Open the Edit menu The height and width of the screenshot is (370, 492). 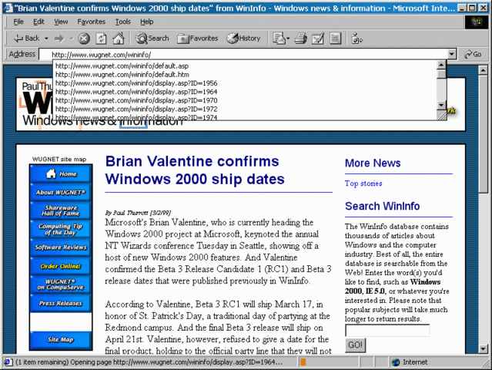38,22
